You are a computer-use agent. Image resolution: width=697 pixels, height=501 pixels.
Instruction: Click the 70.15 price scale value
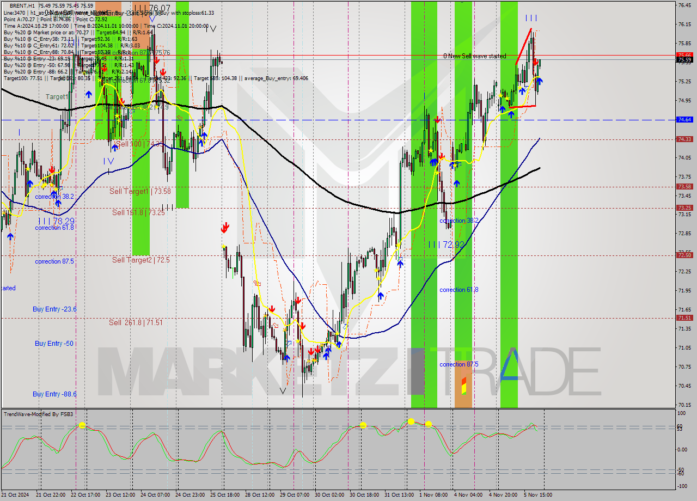pos(684,405)
